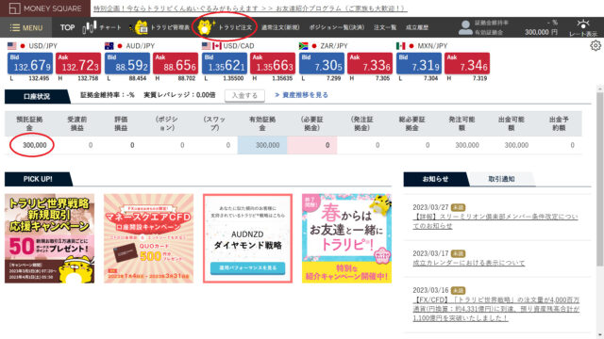Select the MXN/JPY Ask price tile
This screenshot has width=604, height=339.
pyautogui.click(x=467, y=63)
